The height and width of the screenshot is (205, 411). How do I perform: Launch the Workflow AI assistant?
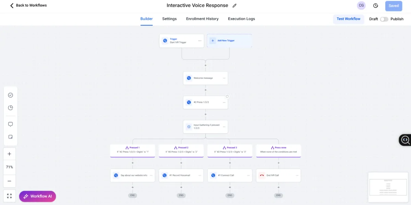click(x=37, y=196)
